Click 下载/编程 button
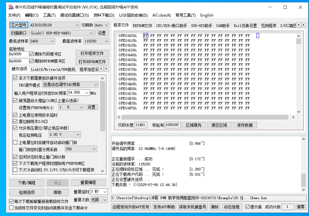The image size is (309, 216). coord(27,183)
